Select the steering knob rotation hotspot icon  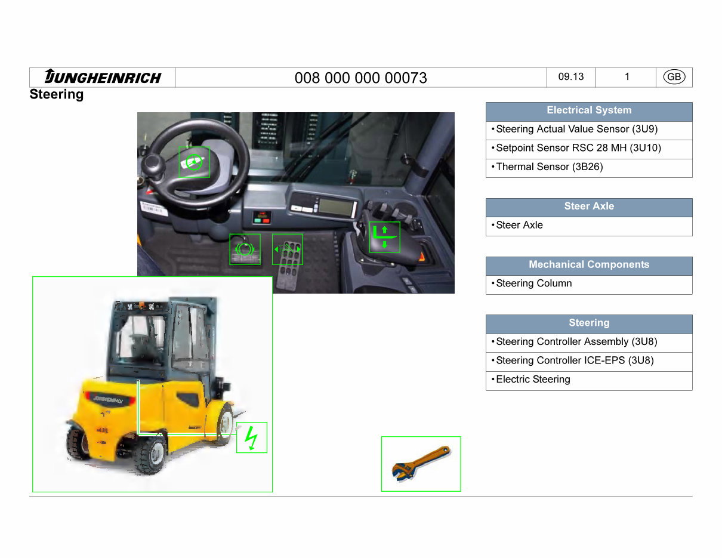pos(245,249)
